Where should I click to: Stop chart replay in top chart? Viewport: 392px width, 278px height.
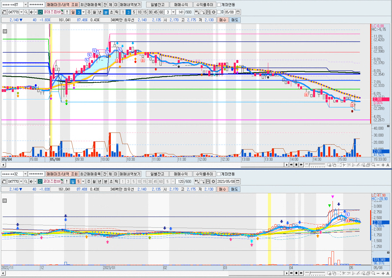coord(296,165)
